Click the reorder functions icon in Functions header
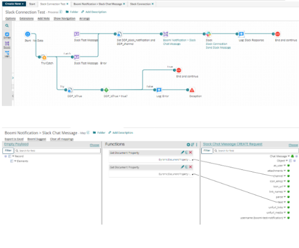 192,144
